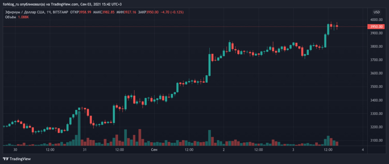Click the 4000.00 price scale label
Image resolution: width=389 pixels, height=164 pixels.
pos(376,20)
